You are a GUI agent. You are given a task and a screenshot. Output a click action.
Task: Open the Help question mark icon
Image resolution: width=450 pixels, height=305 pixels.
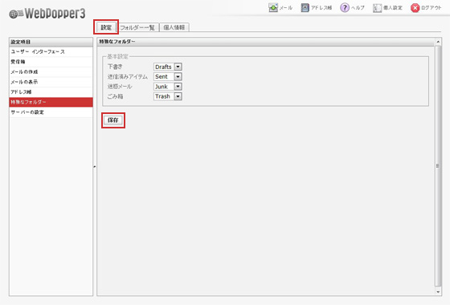click(x=345, y=8)
